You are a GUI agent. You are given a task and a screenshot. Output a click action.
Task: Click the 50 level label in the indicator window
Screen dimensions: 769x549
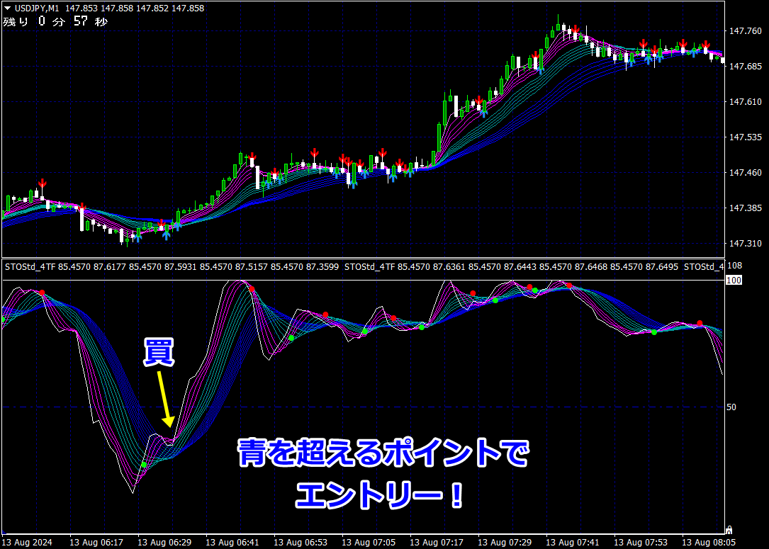731,407
